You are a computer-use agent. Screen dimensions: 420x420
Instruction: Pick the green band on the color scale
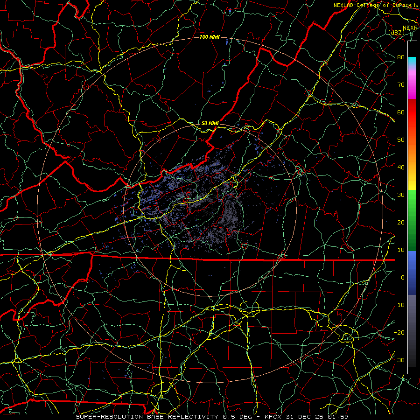[x=412, y=220]
